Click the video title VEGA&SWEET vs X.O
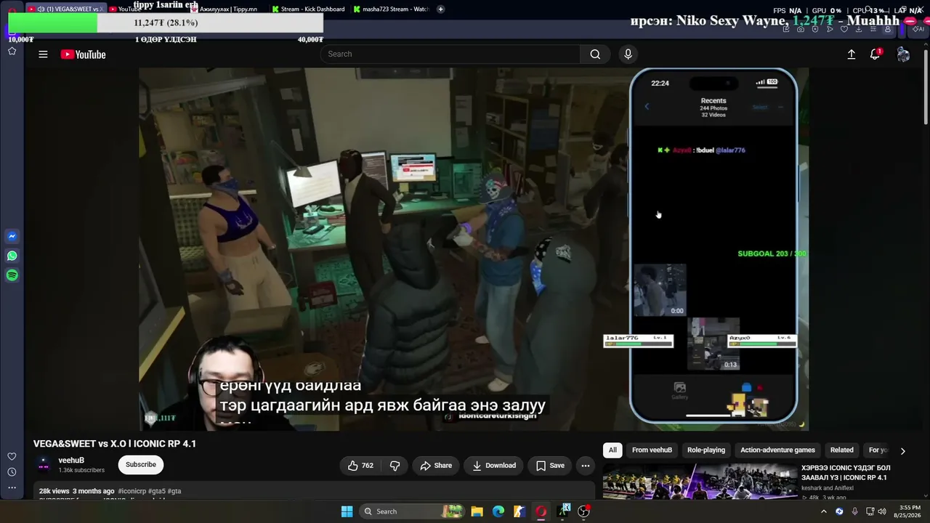Image resolution: width=930 pixels, height=523 pixels. pos(115,444)
